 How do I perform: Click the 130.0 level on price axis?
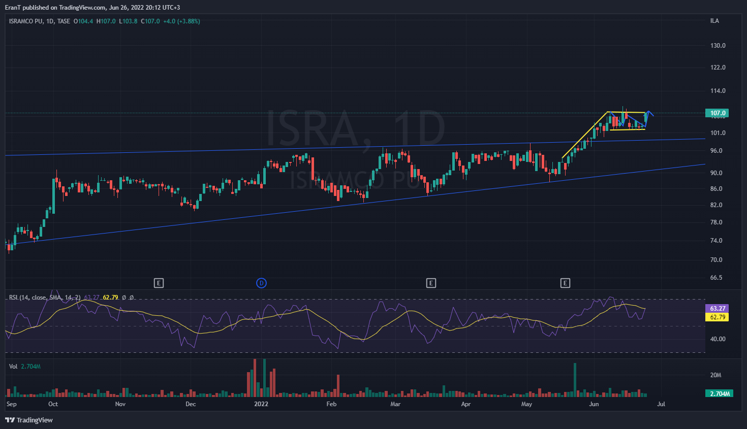pyautogui.click(x=718, y=46)
